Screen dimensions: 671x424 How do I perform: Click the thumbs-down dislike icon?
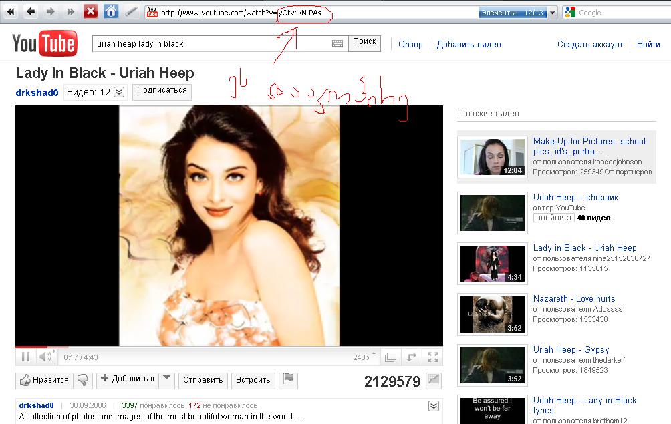click(x=83, y=380)
